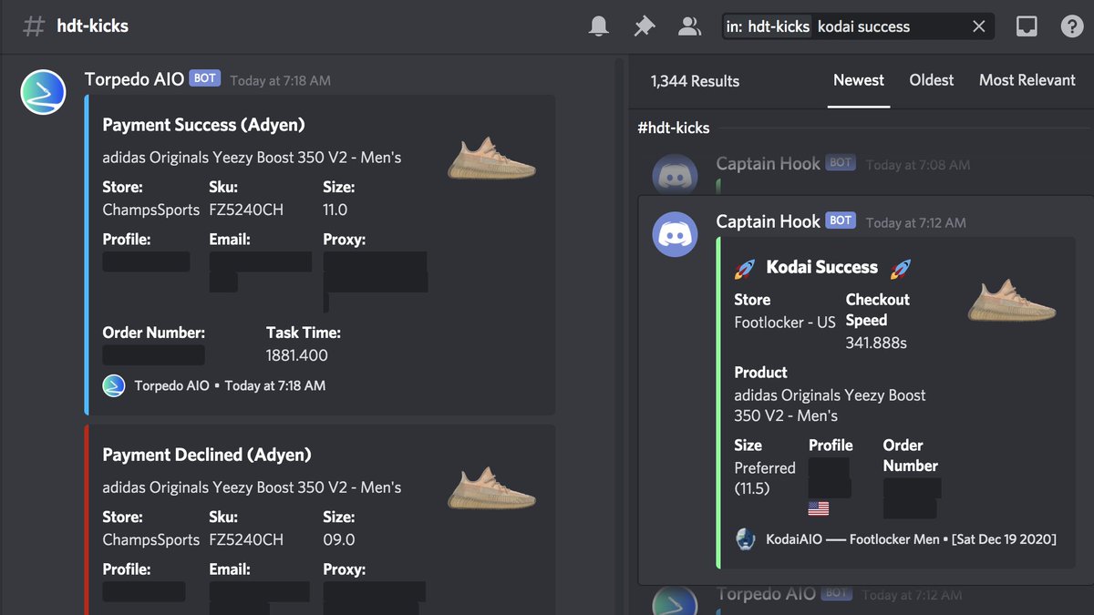Click 1,344 Results count
The width and height of the screenshot is (1094, 615).
695,80
